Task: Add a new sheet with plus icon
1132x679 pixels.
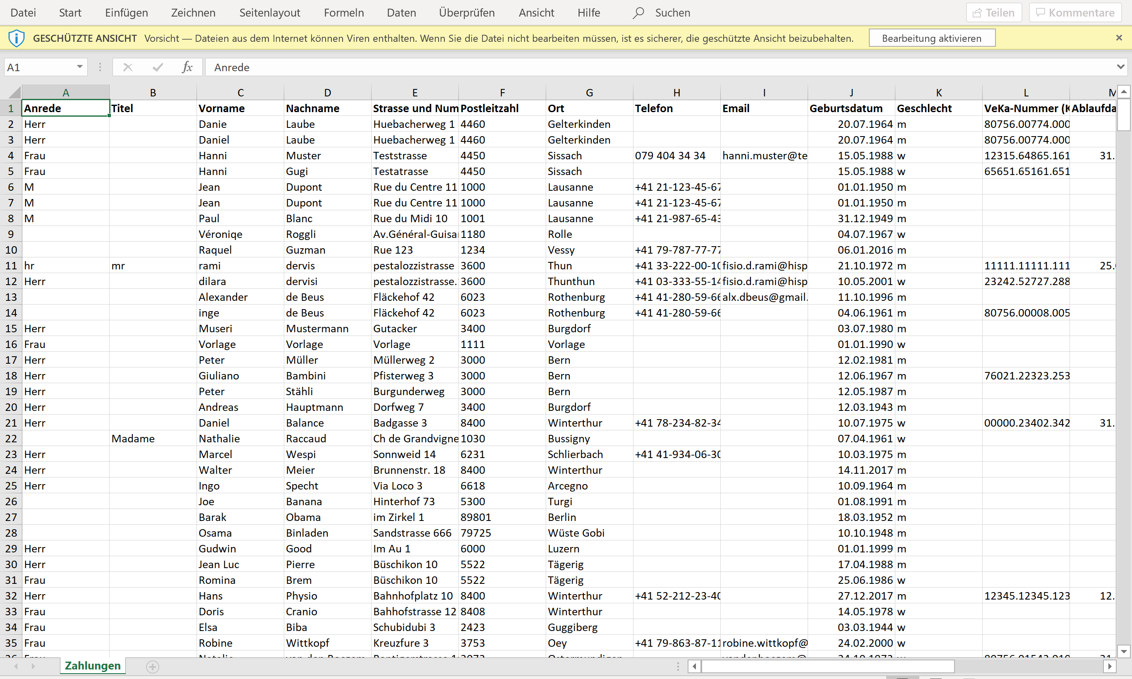Action: pyautogui.click(x=153, y=667)
